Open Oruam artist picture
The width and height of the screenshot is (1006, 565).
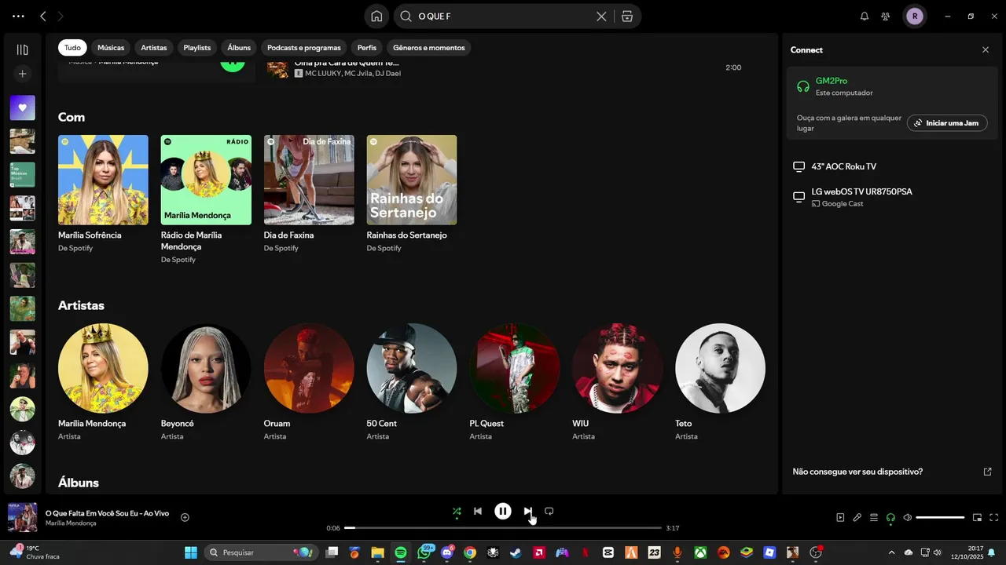click(x=309, y=368)
